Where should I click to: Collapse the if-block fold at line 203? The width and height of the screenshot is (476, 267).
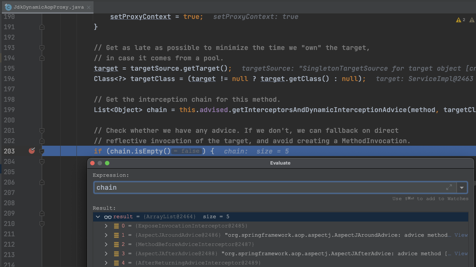(x=42, y=151)
